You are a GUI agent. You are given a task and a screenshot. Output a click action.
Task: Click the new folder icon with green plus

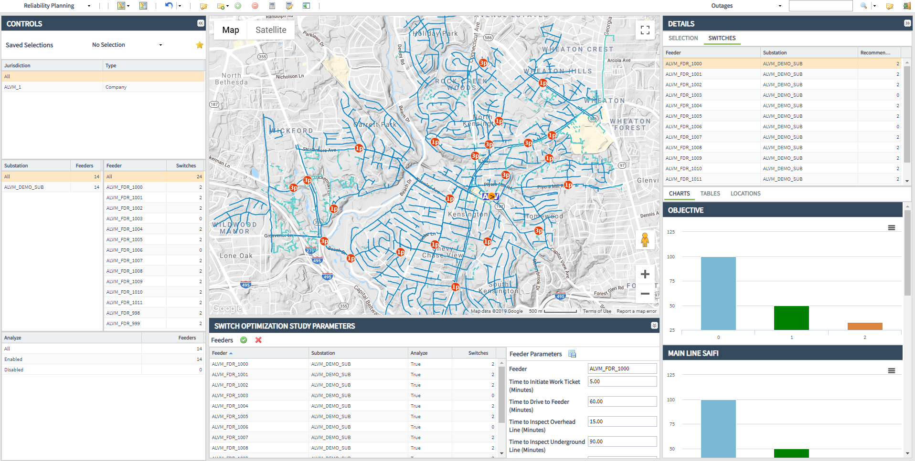pos(221,6)
